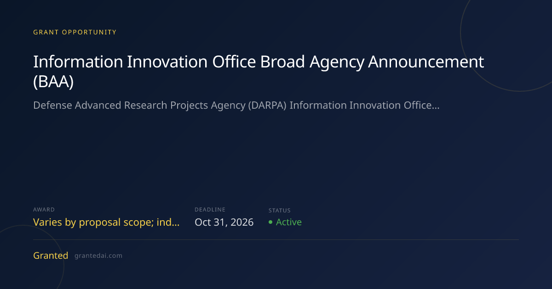Viewport: 552px width, 289px height.
Task: Click the 'Granted' brand name
Action: coord(51,256)
